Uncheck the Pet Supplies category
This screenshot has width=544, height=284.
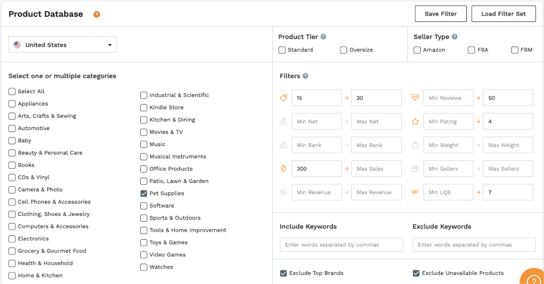tap(143, 193)
